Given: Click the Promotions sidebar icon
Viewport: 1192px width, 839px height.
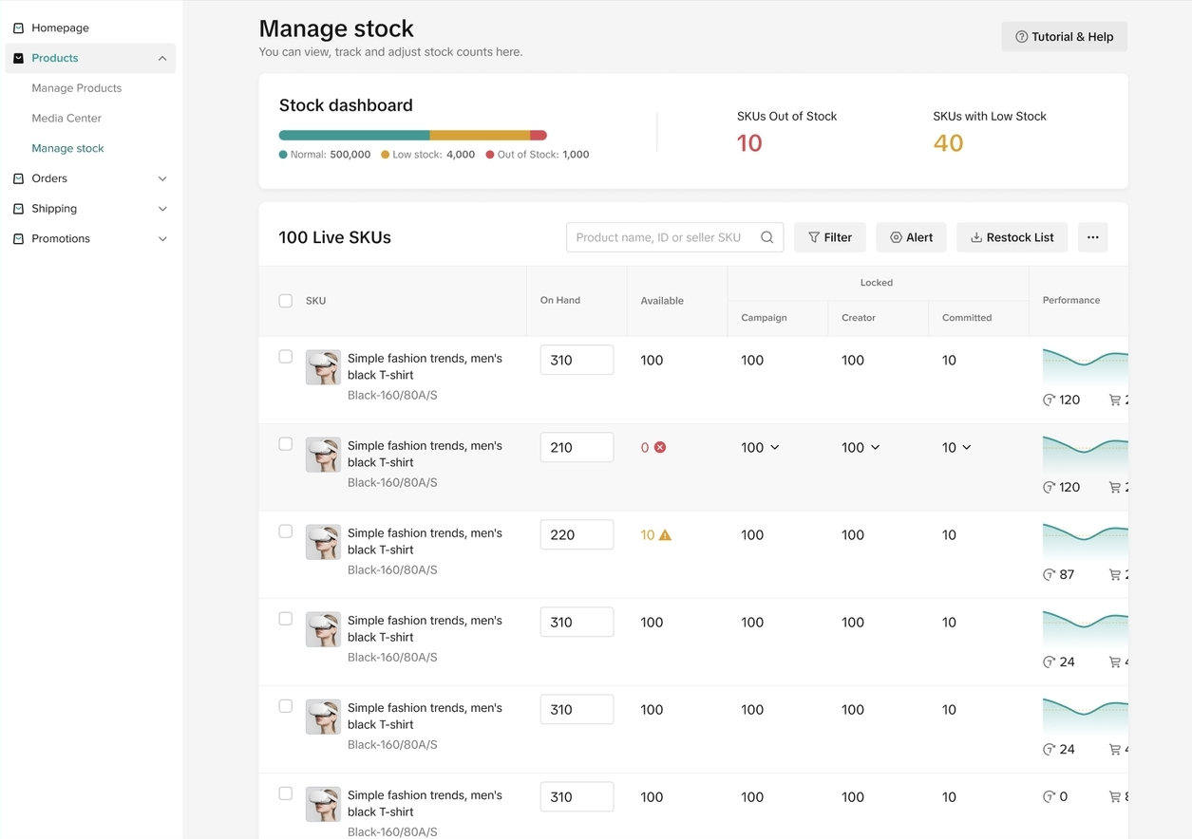Looking at the screenshot, I should point(18,239).
